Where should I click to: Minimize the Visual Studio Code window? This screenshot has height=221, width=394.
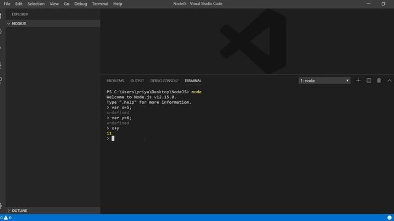tap(368, 4)
